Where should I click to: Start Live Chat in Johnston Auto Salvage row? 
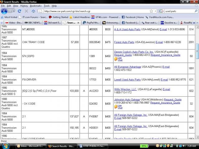pyautogui.click(x=118, y=107)
